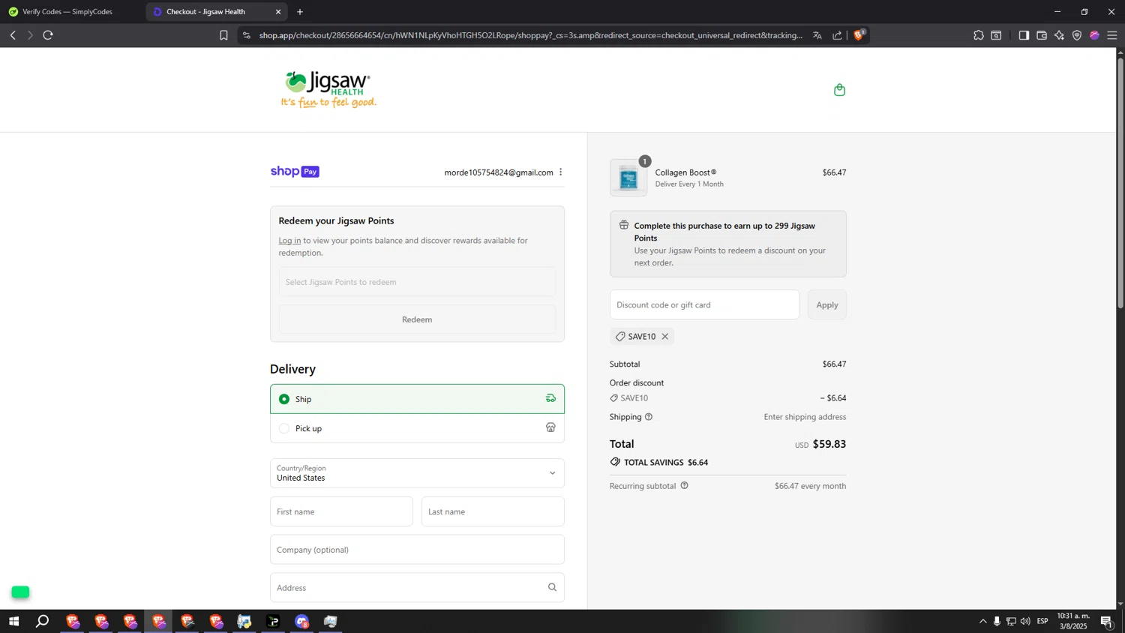Open the notification center in the taskbar
The image size is (1125, 633).
point(1107,621)
